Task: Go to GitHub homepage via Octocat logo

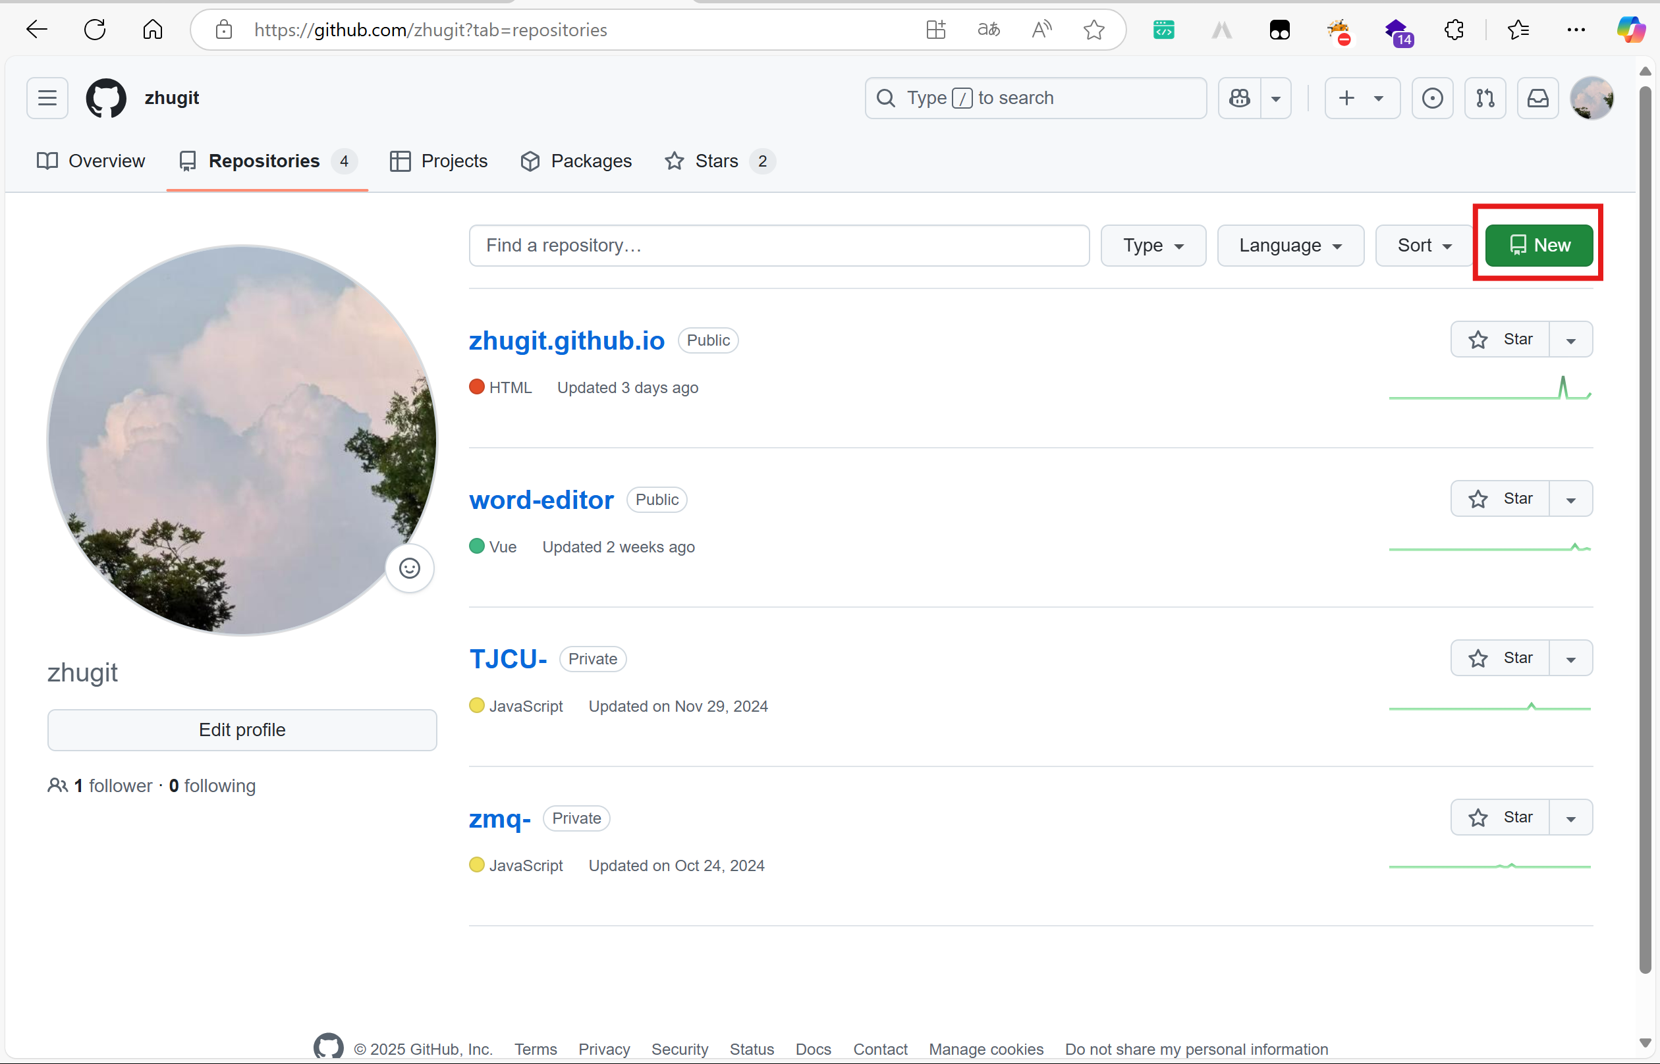Action: 106,98
